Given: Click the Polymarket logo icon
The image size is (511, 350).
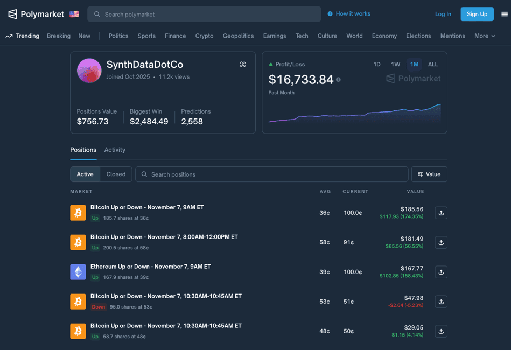Looking at the screenshot, I should pyautogui.click(x=12, y=14).
